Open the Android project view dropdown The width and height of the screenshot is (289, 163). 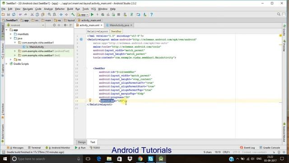(25, 25)
